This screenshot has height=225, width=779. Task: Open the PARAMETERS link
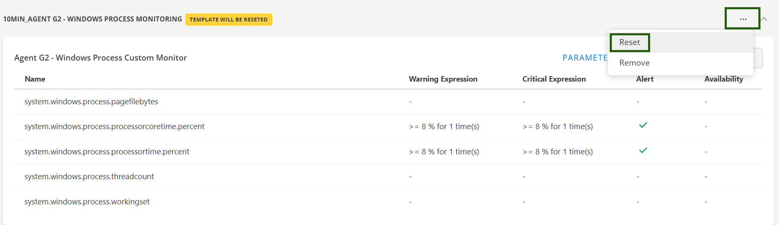pyautogui.click(x=585, y=58)
